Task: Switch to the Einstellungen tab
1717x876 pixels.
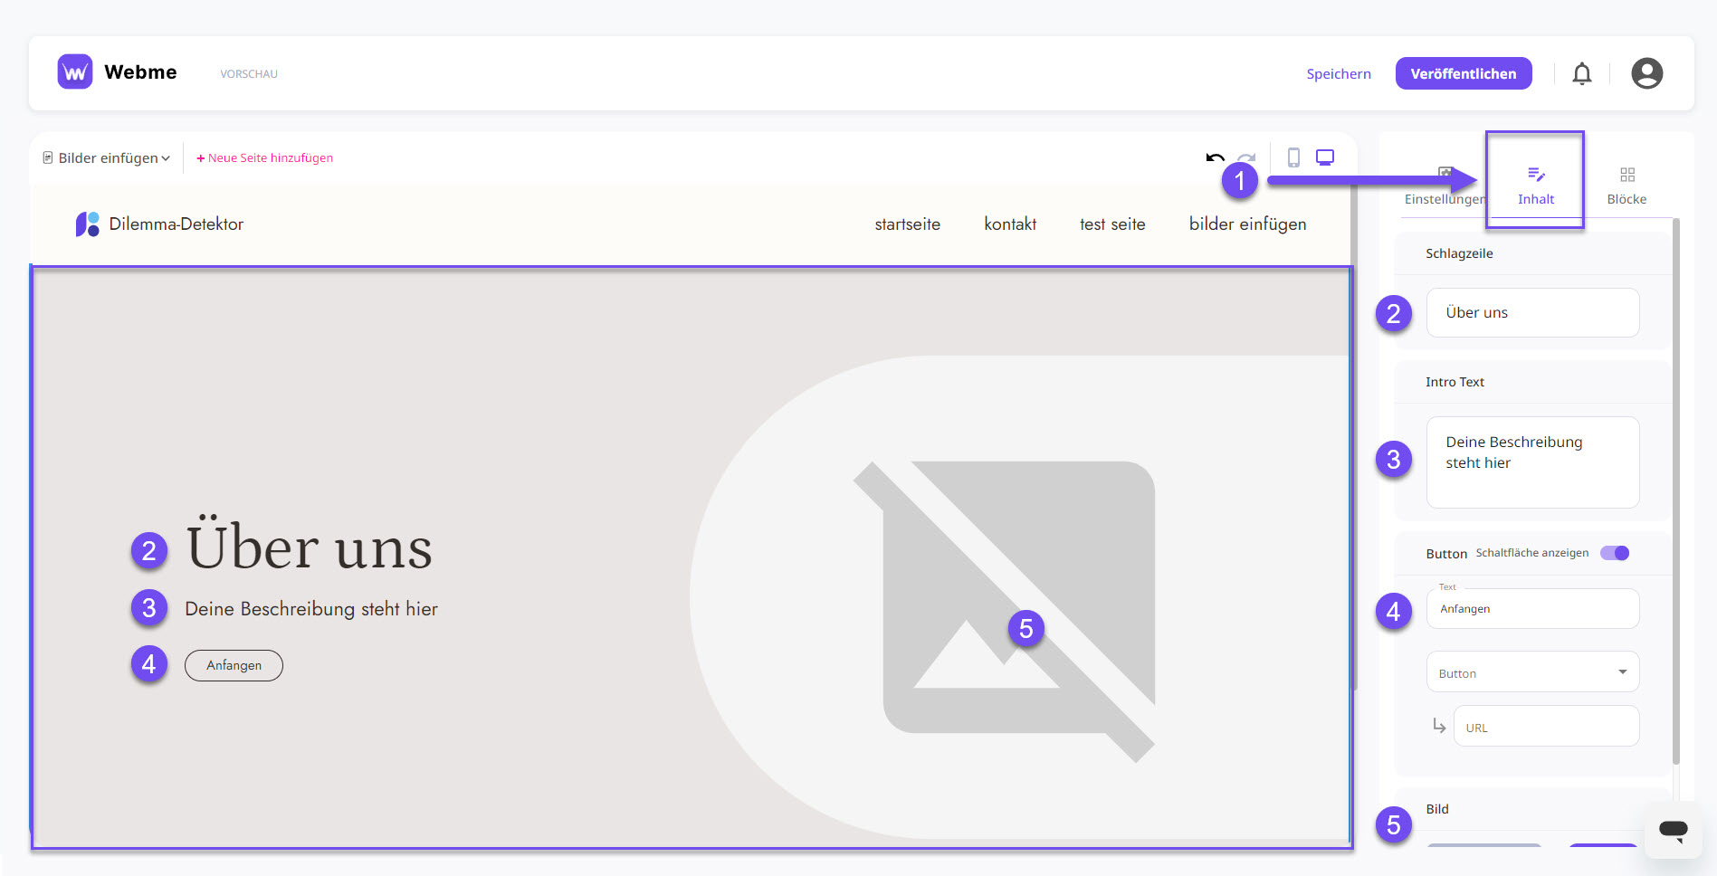Action: [1445, 186]
